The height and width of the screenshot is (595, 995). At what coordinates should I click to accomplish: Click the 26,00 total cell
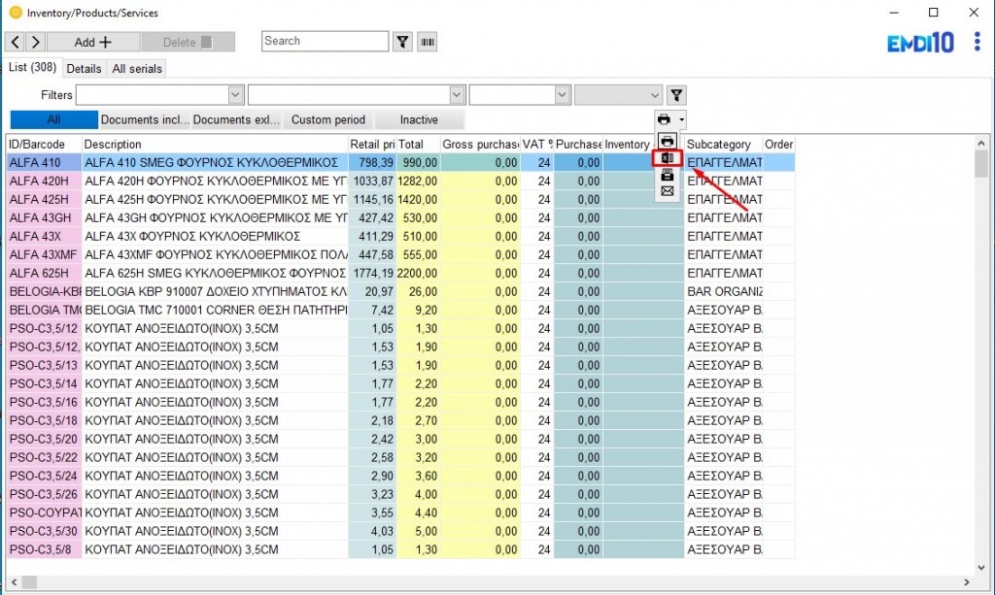click(x=418, y=291)
